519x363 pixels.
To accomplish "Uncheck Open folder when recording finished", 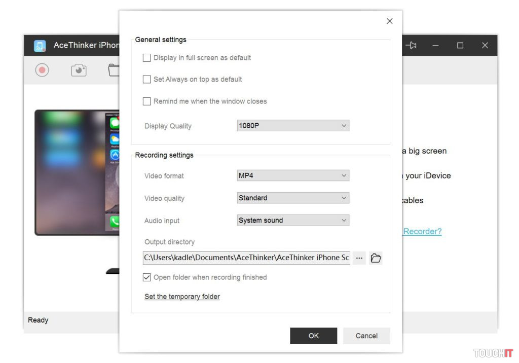I will (147, 277).
